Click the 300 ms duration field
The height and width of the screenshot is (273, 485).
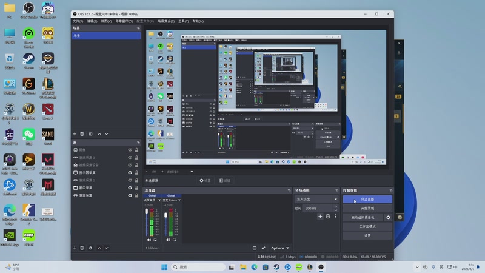(x=318, y=208)
